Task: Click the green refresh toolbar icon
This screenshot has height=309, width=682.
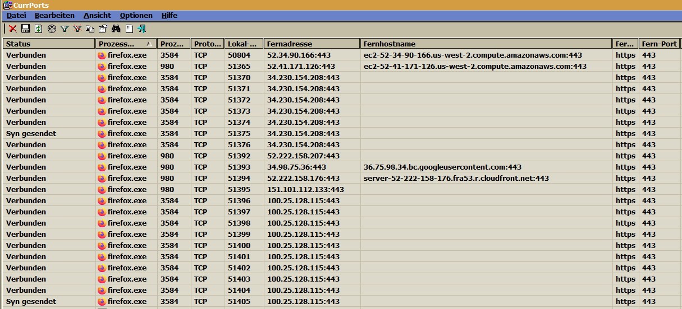Action: 38,29
